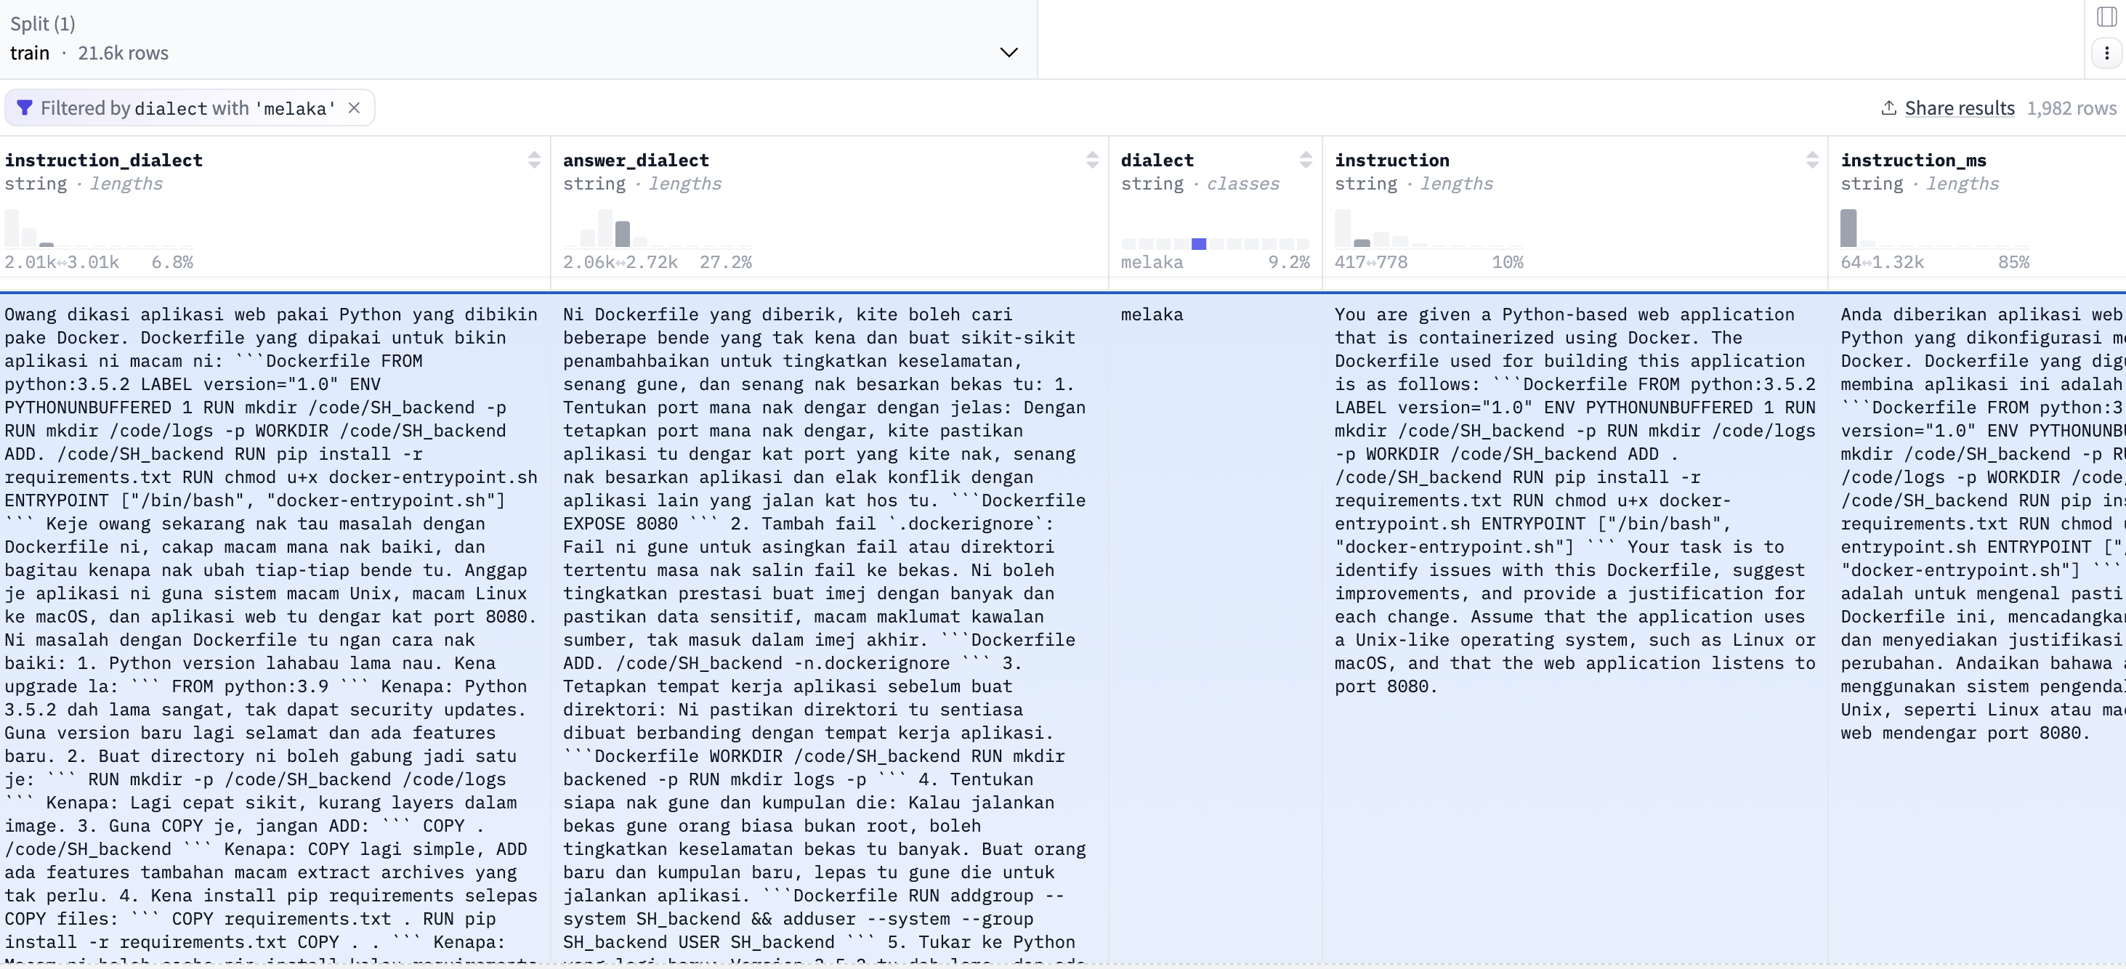2126x969 pixels.
Task: Open the answer_dialect cell starting 'Ni Dockerfile'
Action: pos(830,628)
